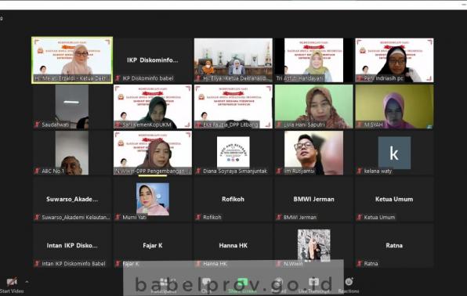Click Diana Soyraya Simanjuntak's logo avatar
Viewport: 467px width, 296px height.
click(233, 152)
